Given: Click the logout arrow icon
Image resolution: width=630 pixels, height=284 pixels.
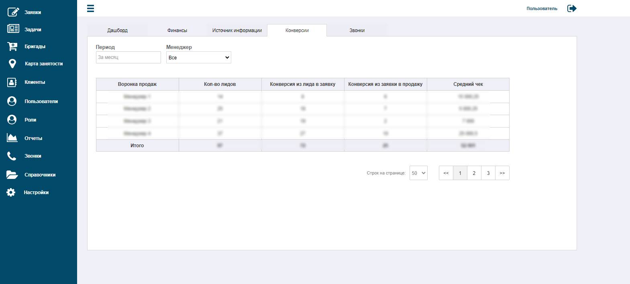Looking at the screenshot, I should [x=572, y=8].
